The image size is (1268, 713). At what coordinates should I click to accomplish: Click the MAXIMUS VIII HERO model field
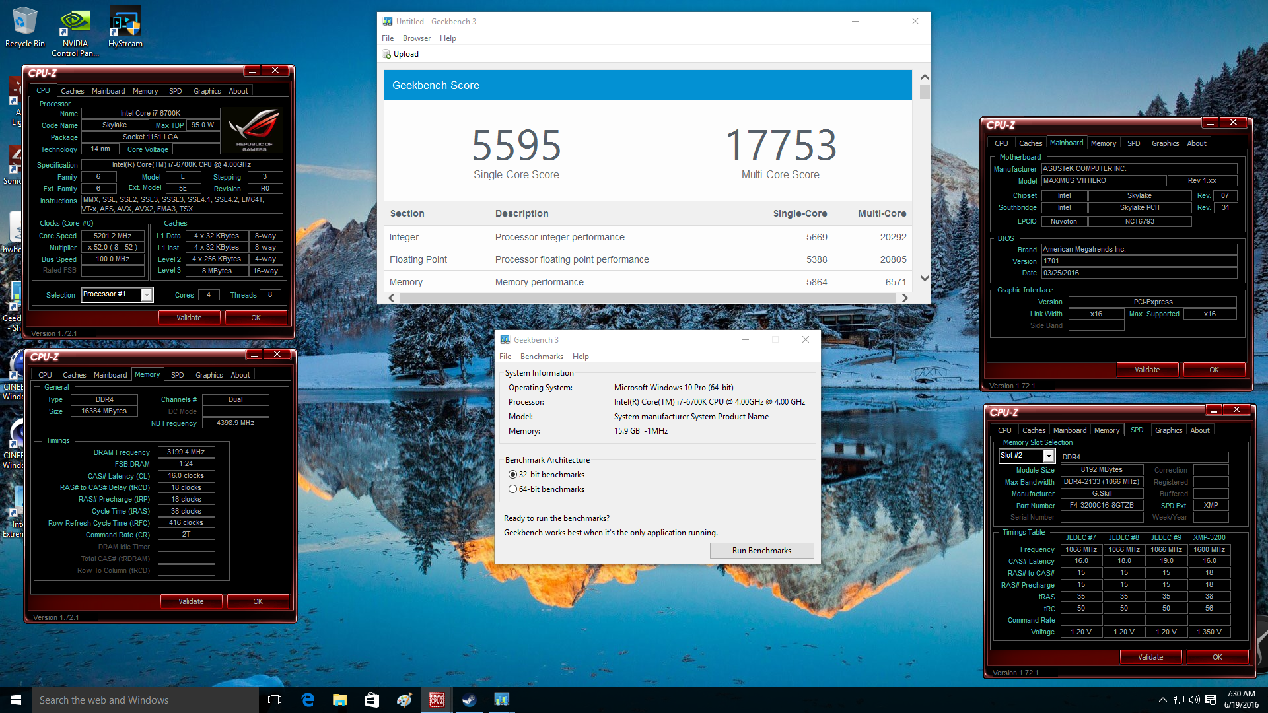coord(1104,181)
